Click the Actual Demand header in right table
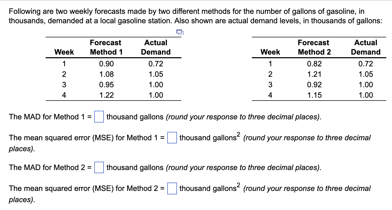The width and height of the screenshot is (392, 210). (x=366, y=47)
